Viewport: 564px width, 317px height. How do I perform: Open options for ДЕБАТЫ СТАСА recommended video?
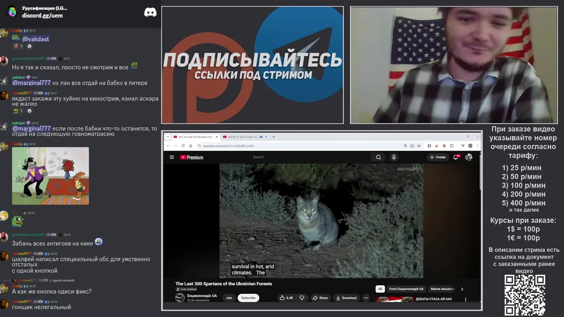[x=466, y=299]
